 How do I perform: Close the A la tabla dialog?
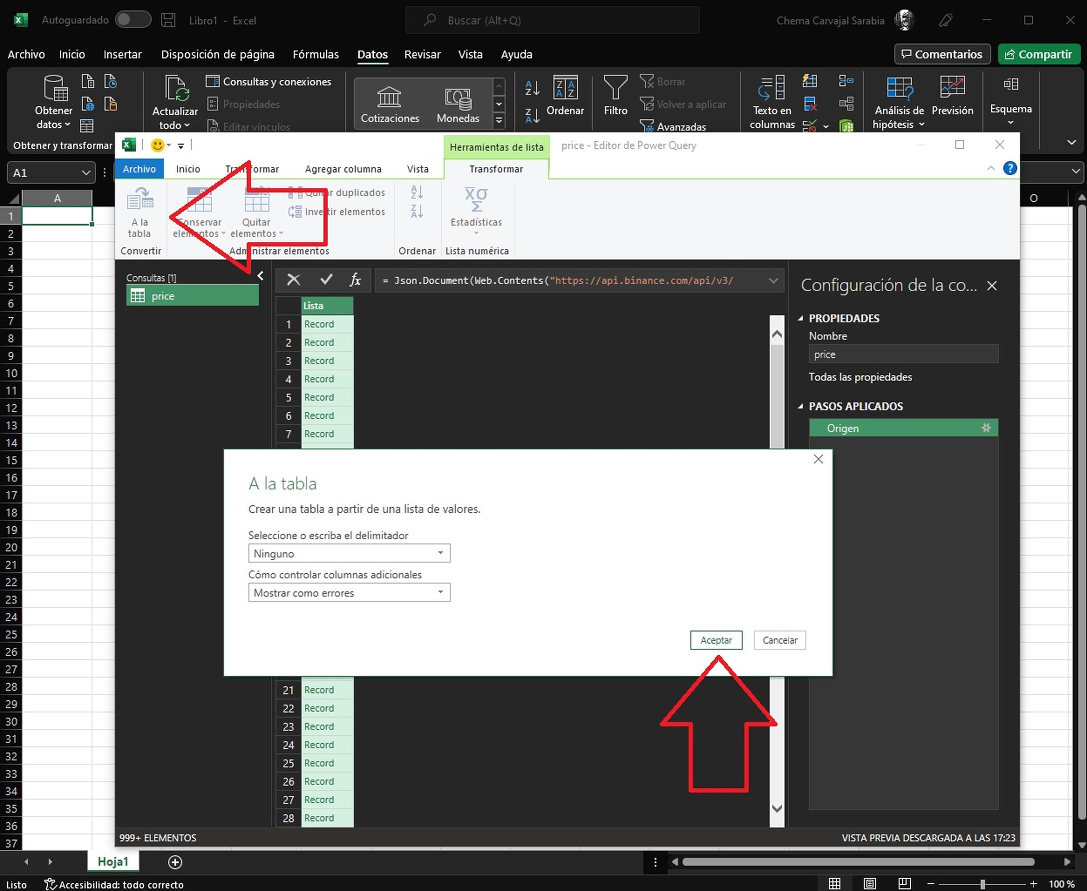point(818,459)
